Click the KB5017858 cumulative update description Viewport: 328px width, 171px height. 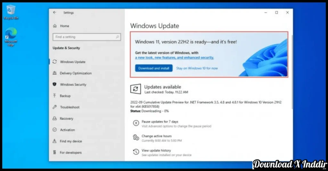tap(206, 104)
